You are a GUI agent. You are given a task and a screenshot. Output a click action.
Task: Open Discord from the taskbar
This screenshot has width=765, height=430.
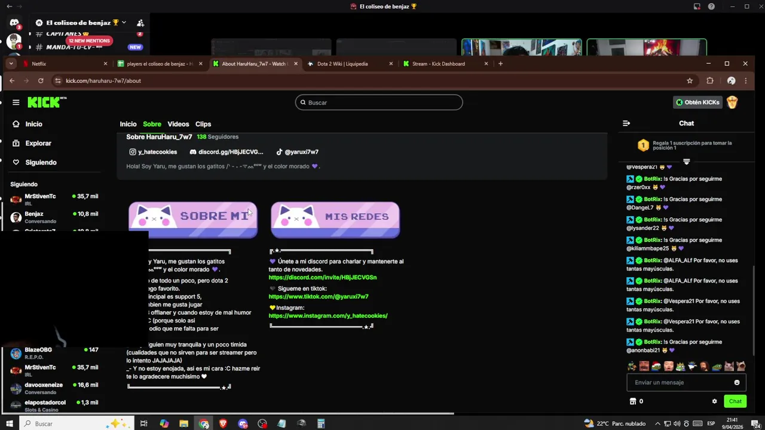[243, 423]
